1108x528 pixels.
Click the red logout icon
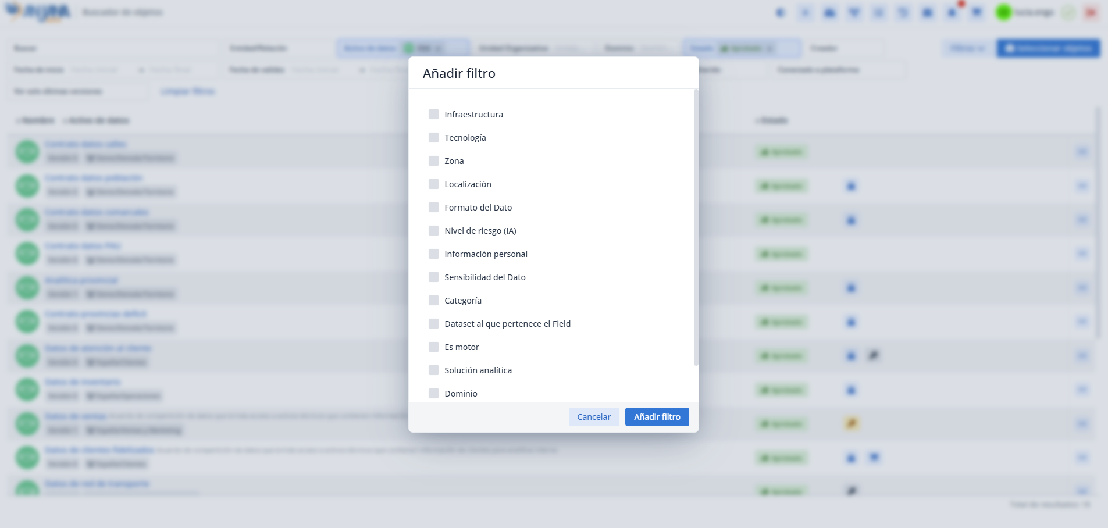tap(1091, 12)
